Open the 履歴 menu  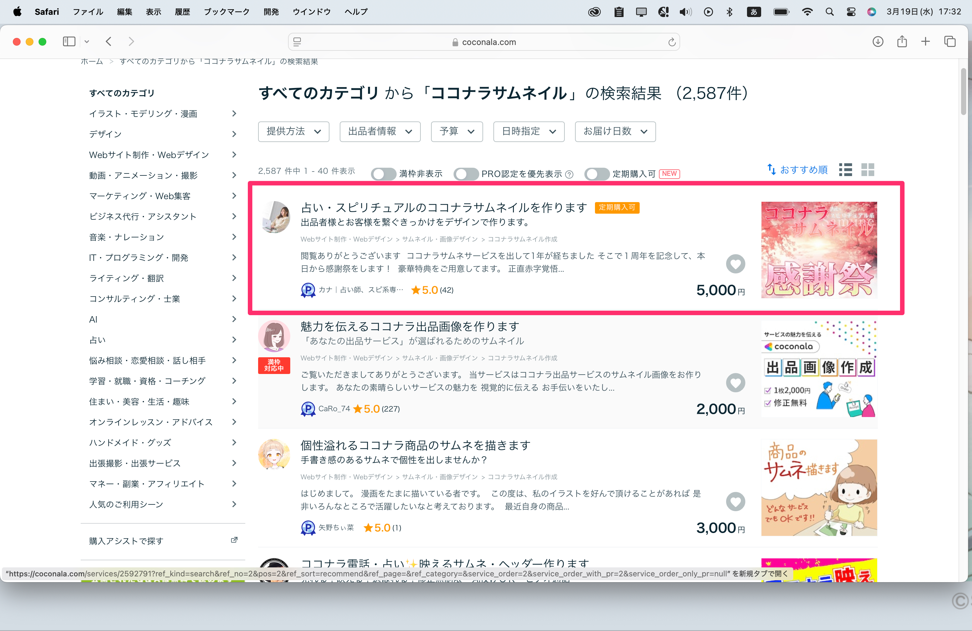182,12
